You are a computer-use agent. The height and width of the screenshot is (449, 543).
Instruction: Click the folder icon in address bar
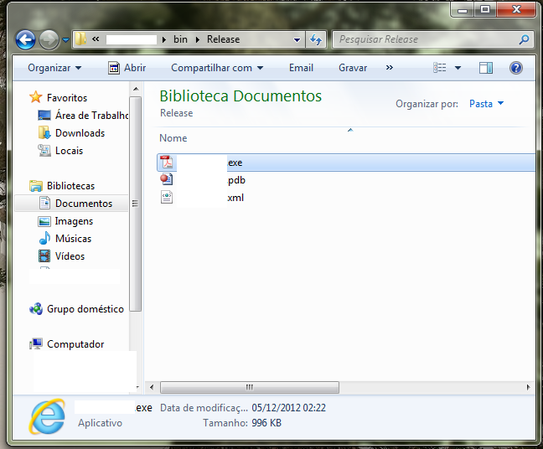80,39
